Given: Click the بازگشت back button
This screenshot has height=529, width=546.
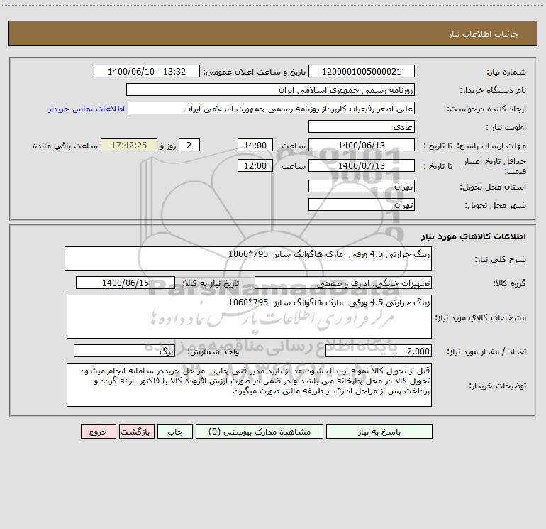Looking at the screenshot, I should click(136, 432).
